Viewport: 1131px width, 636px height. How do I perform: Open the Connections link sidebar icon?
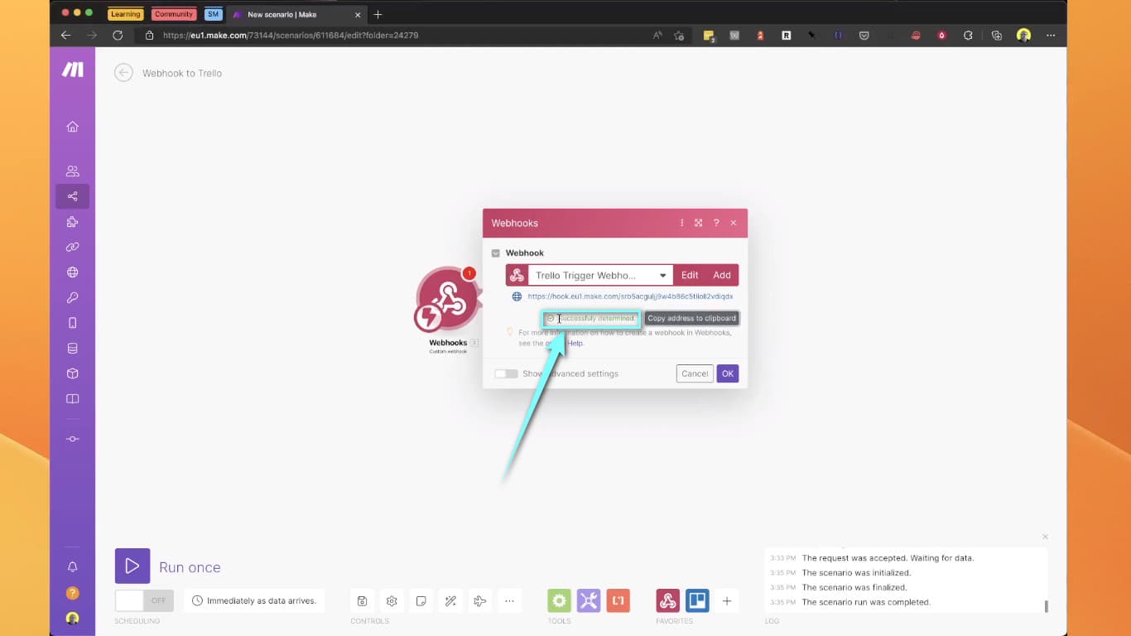click(x=73, y=247)
